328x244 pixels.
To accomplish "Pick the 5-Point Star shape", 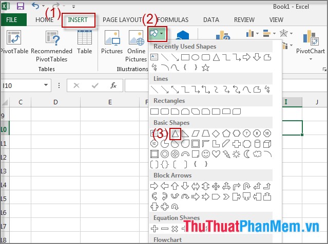I will [x=205, y=68].
